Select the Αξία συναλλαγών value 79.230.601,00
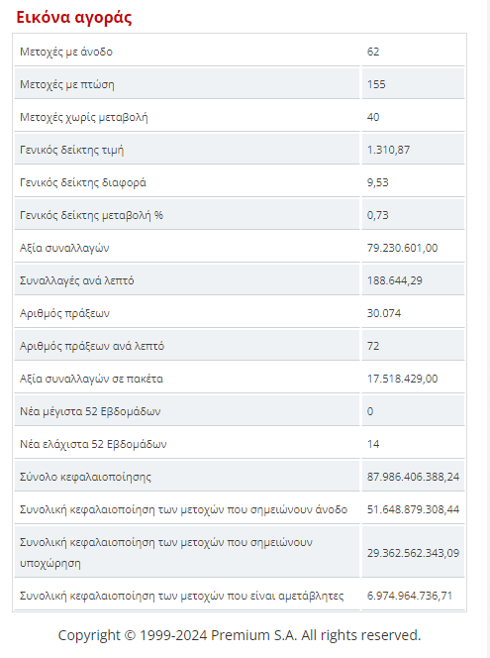Image resolution: width=490 pixels, height=658 pixels. [x=402, y=248]
